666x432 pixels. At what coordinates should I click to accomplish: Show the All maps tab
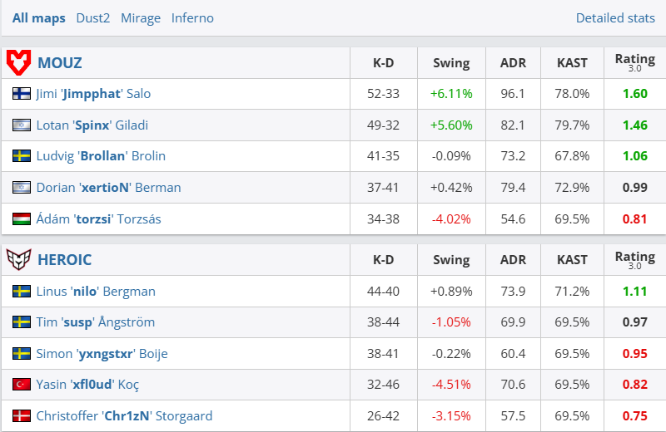pos(38,18)
